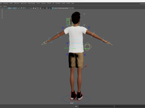Open the Generate menu
Screen dimensions: 145x108
pyautogui.click(x=58, y=3)
